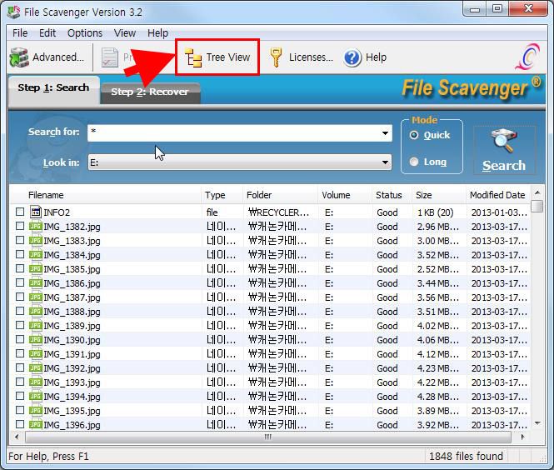Sort by Modified Date column header

[x=498, y=195]
